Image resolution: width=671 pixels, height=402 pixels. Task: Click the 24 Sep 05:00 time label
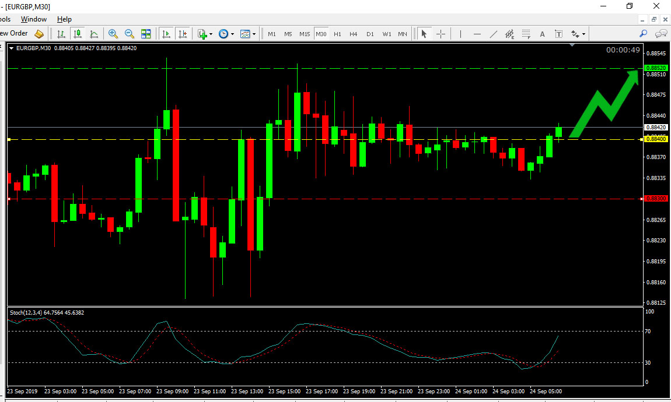tap(546, 392)
